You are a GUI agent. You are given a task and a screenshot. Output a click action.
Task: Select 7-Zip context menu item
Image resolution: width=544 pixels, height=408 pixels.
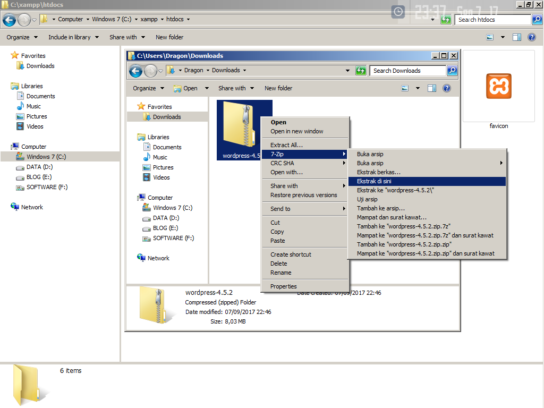click(305, 154)
